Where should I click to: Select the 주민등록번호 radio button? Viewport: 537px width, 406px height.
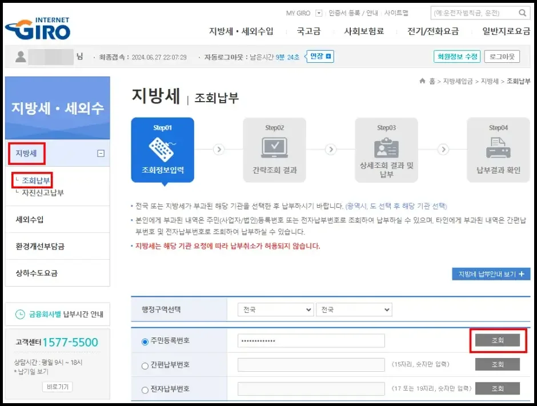click(x=145, y=341)
